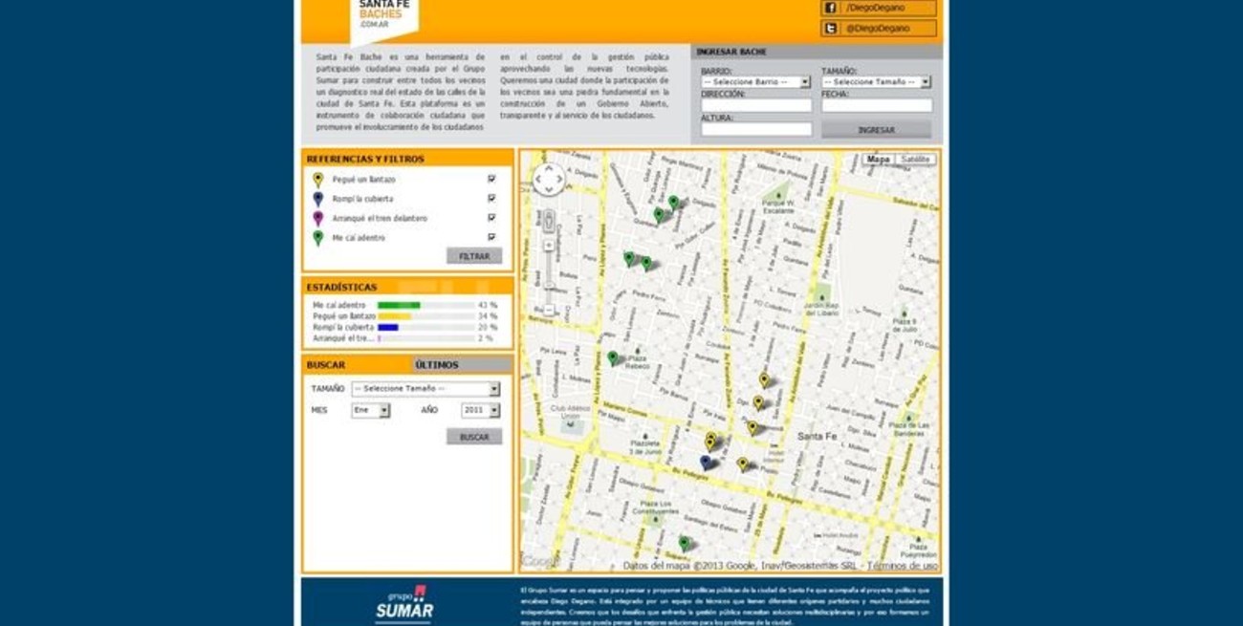This screenshot has height=626, width=1243.
Task: Uncheck the 'Me caí adentro' filter
Action: point(491,237)
